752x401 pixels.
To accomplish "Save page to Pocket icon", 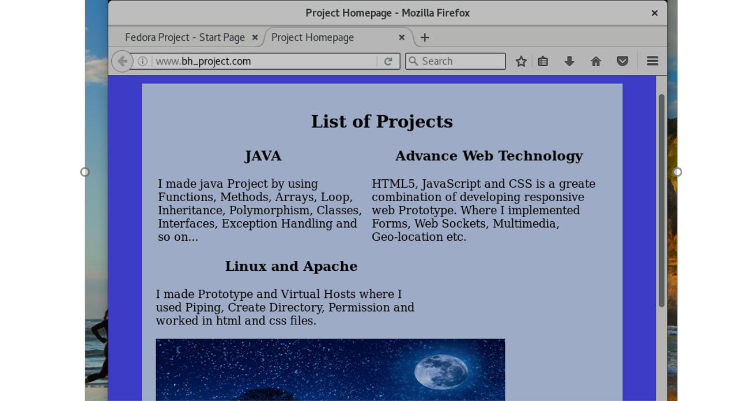I will click(x=622, y=61).
